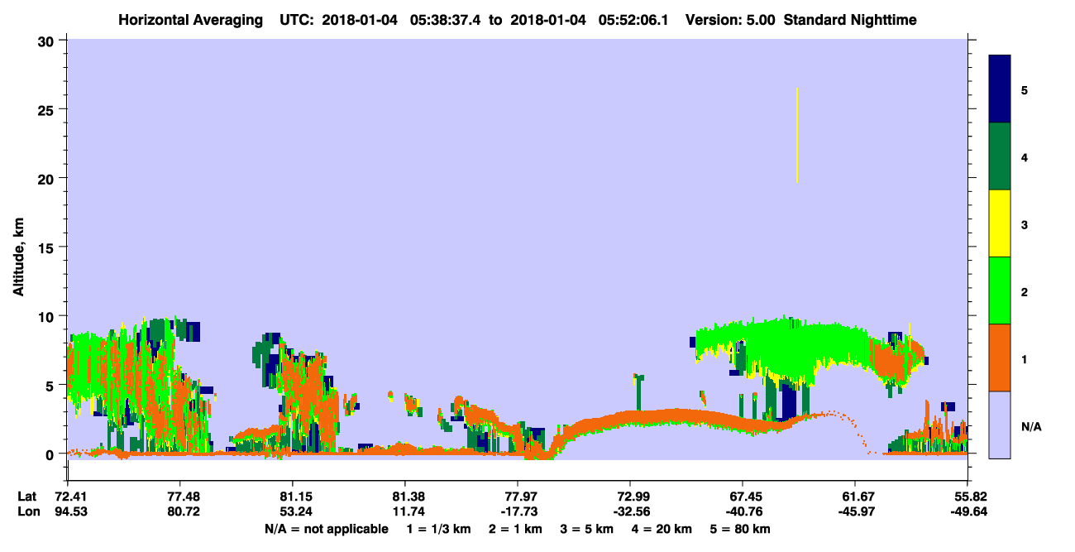This screenshot has width=1075, height=552.
Task: Click the y-axis tick label 25
Action: (48, 109)
